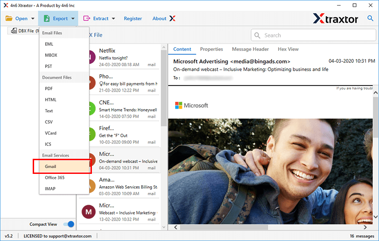379x241 pixels.
Task: Open the Netflix tonight? email
Action: (x=125, y=57)
